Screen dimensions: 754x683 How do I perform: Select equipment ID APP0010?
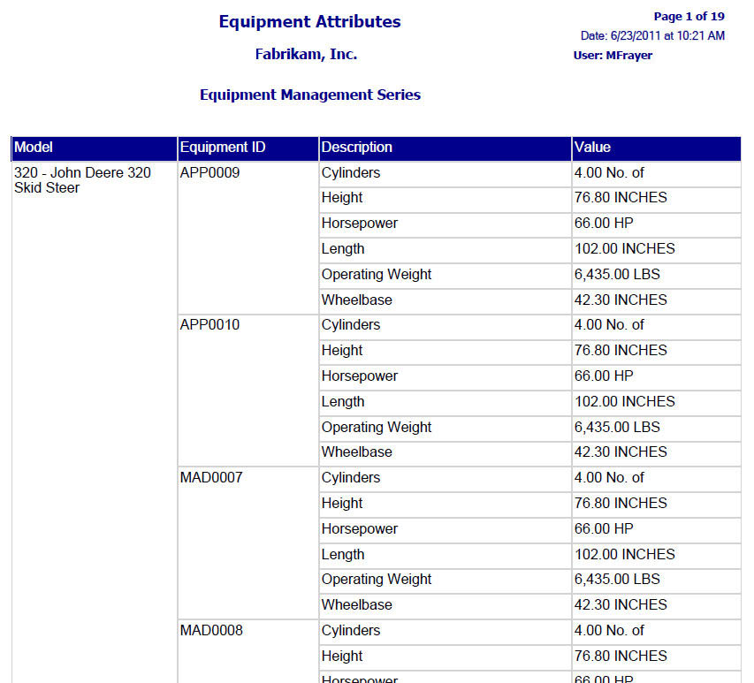209,325
